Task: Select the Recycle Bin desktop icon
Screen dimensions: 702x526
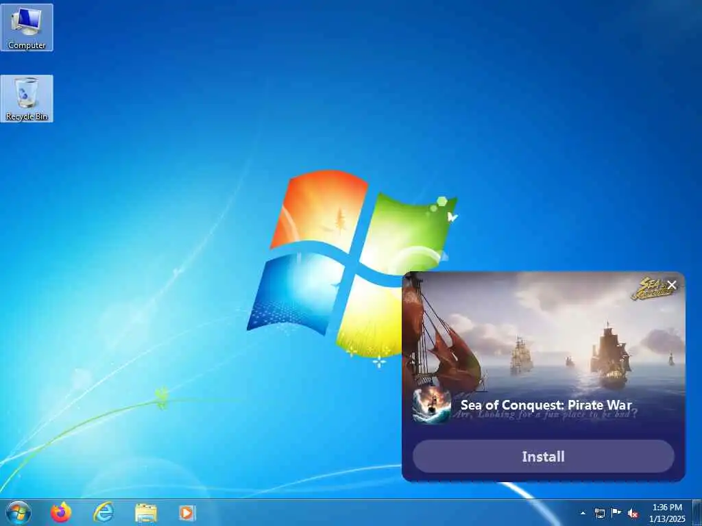Action: 27,99
